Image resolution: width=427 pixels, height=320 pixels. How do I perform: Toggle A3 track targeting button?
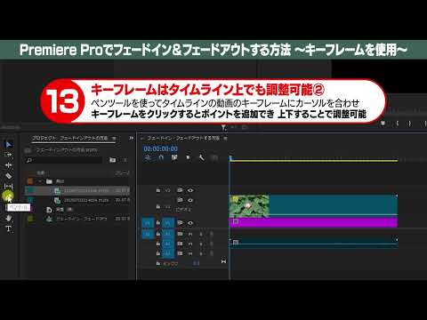point(168,253)
